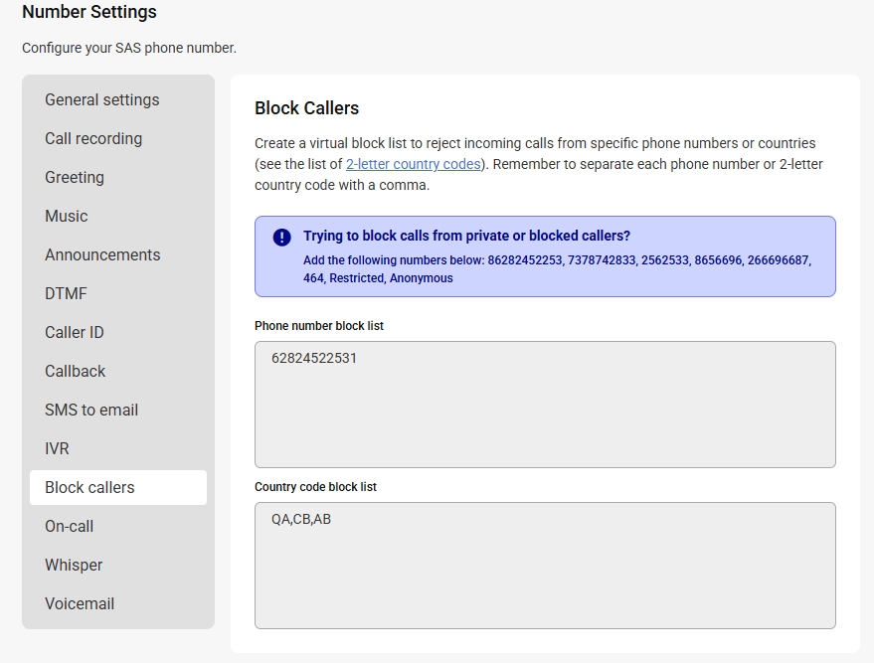Click the exclamation info icon in the notice

coord(281,238)
